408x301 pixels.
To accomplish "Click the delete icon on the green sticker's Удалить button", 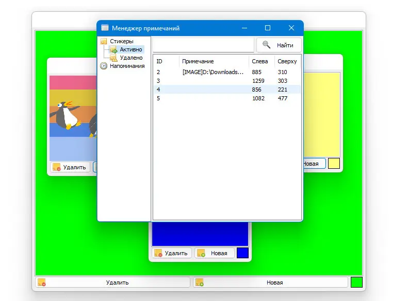I will (42, 282).
